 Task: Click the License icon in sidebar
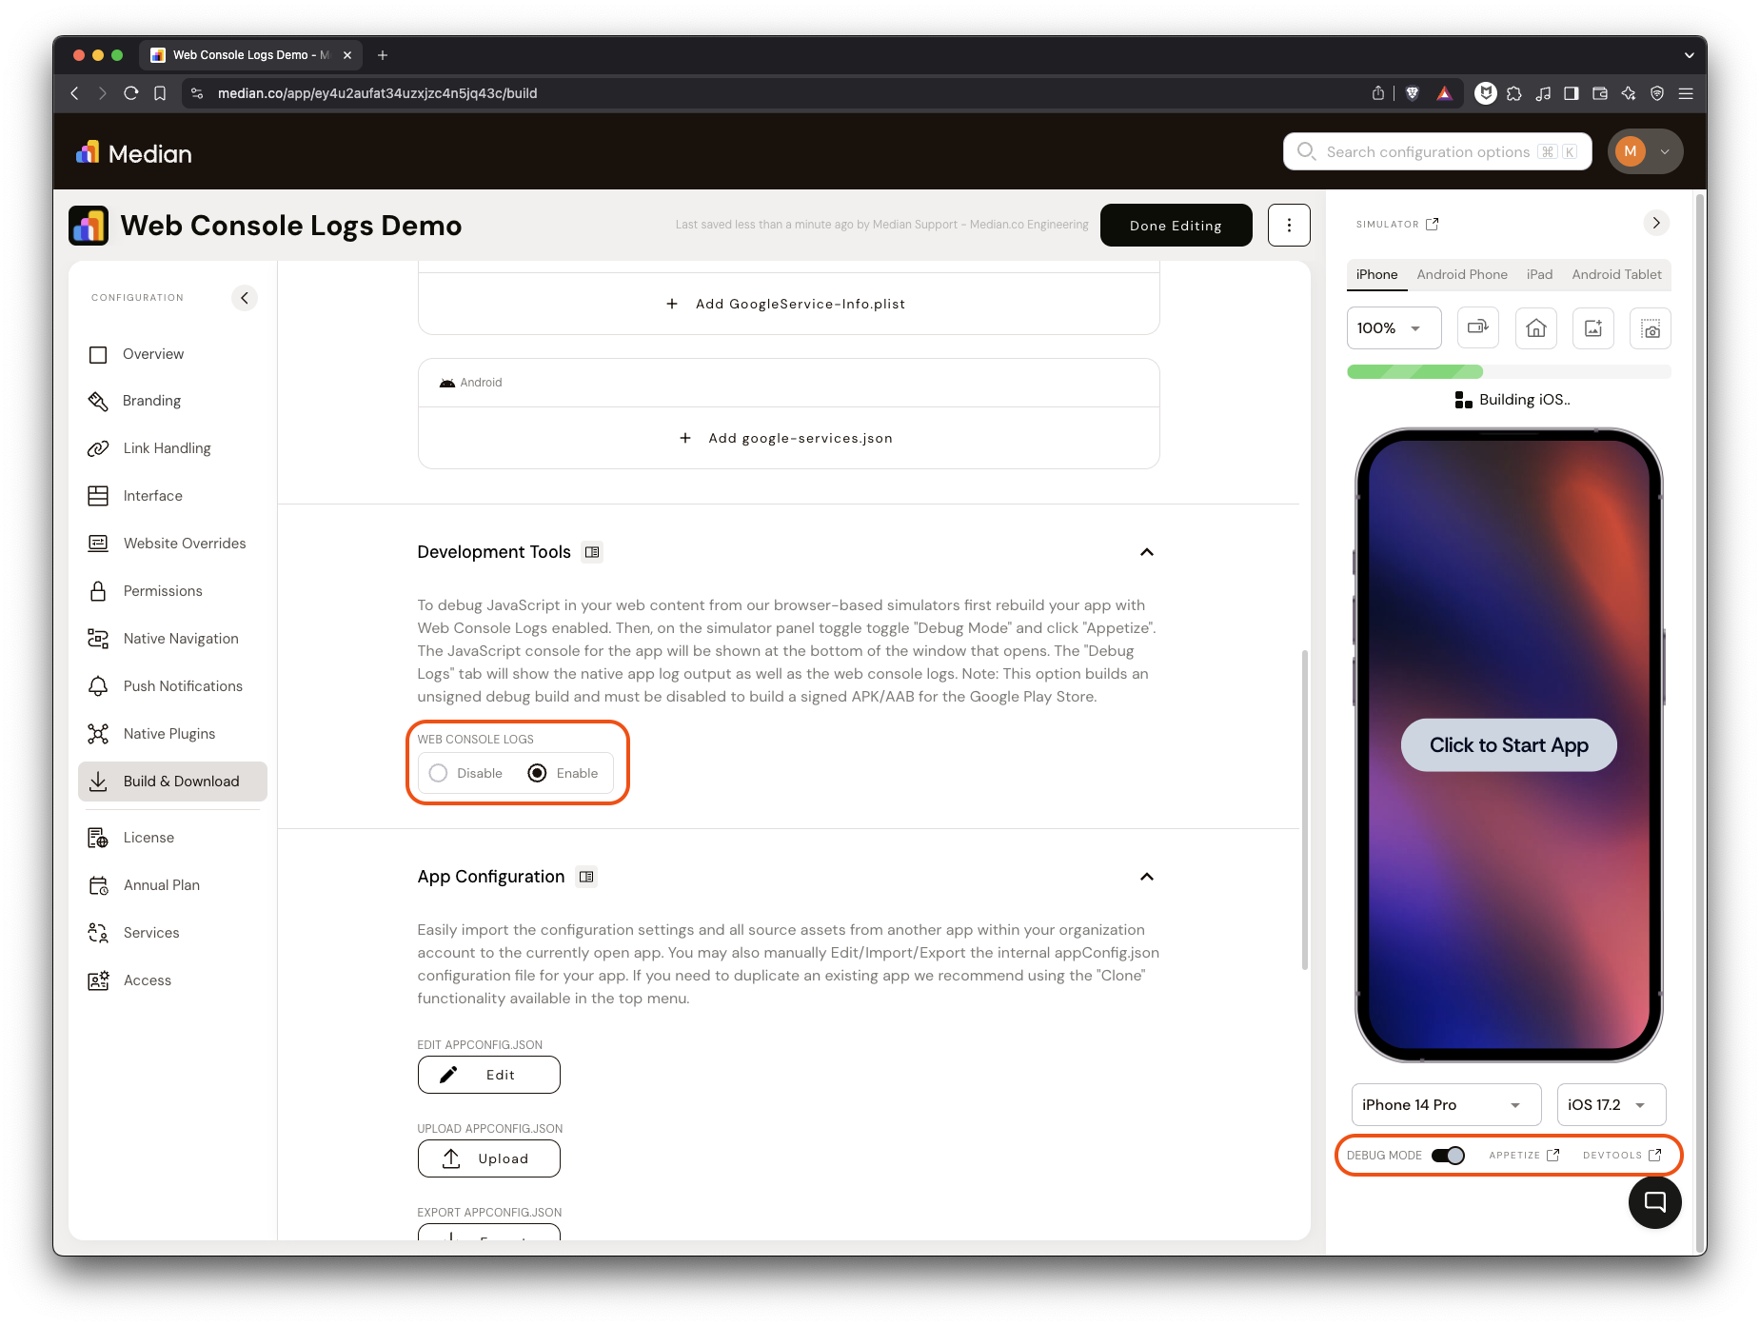pos(98,838)
